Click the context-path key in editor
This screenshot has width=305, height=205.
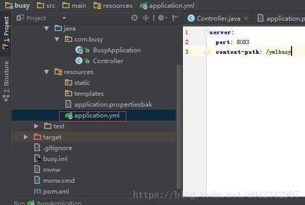coord(237,52)
